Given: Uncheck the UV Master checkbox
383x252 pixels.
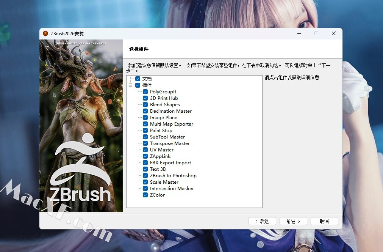Looking at the screenshot, I should click(x=145, y=150).
